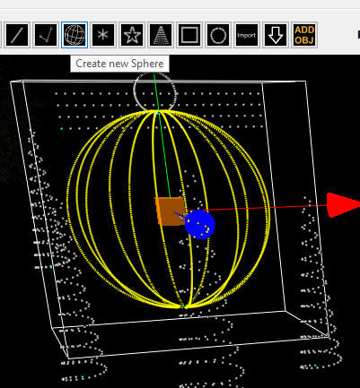Click the download arrow icon
This screenshot has height=388, width=360.
coord(276,35)
